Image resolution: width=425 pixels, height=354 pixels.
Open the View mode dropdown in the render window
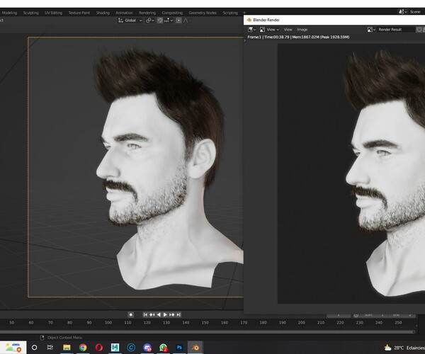(273, 30)
